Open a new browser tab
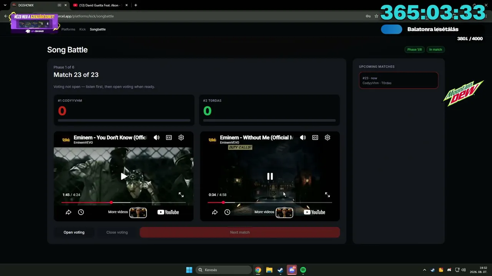 [136, 5]
